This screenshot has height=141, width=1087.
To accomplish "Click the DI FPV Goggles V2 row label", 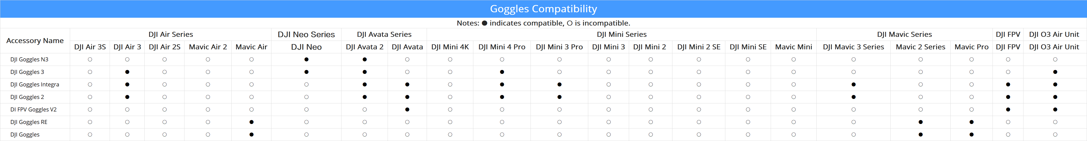I will pyautogui.click(x=33, y=109).
